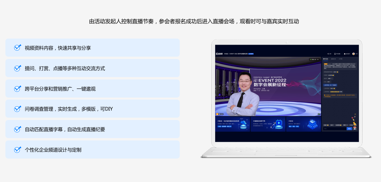Click the 666 quick reply chip

tap(332, 125)
